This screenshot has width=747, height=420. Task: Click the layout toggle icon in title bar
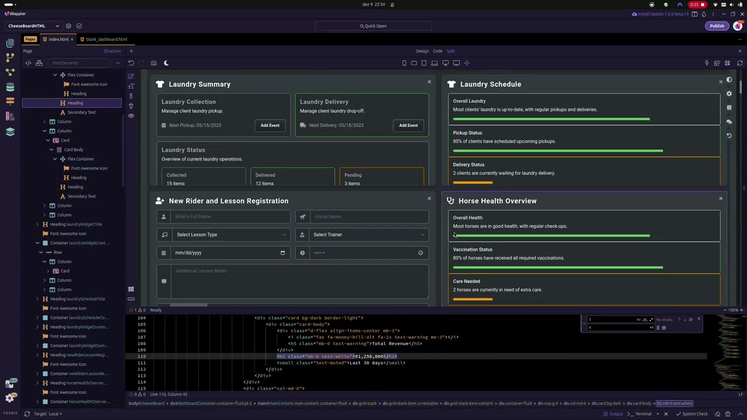click(694, 14)
